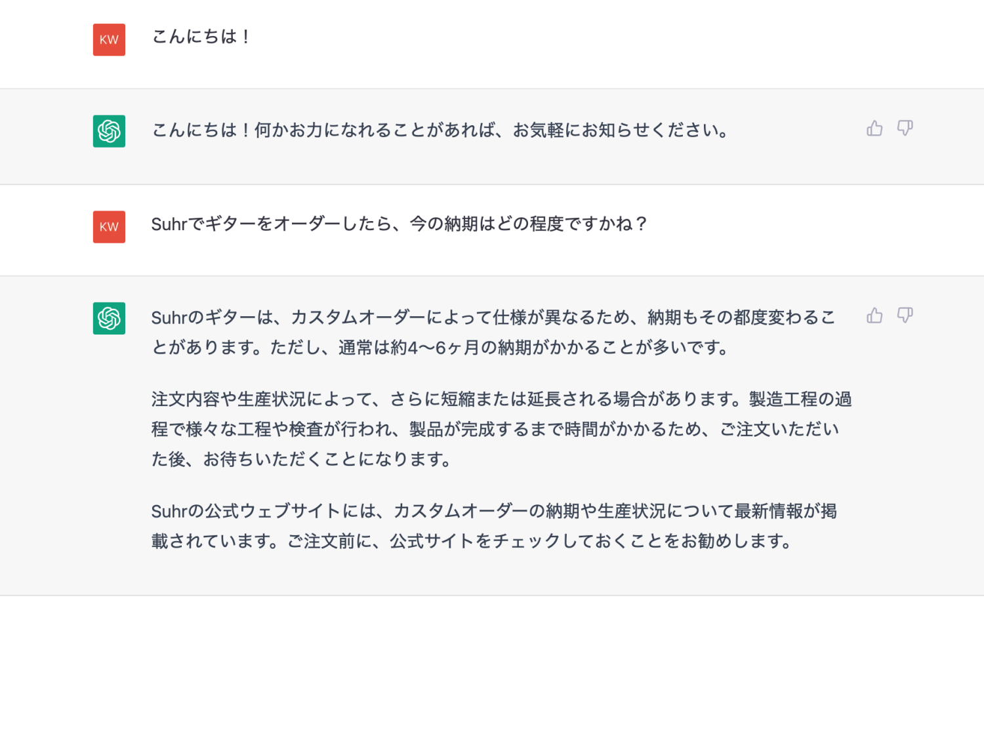The width and height of the screenshot is (984, 753).
Task: Click the ChatGPT logo beside the greeting reply
Action: point(109,131)
